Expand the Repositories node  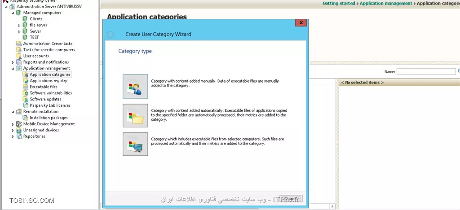(x=13, y=136)
